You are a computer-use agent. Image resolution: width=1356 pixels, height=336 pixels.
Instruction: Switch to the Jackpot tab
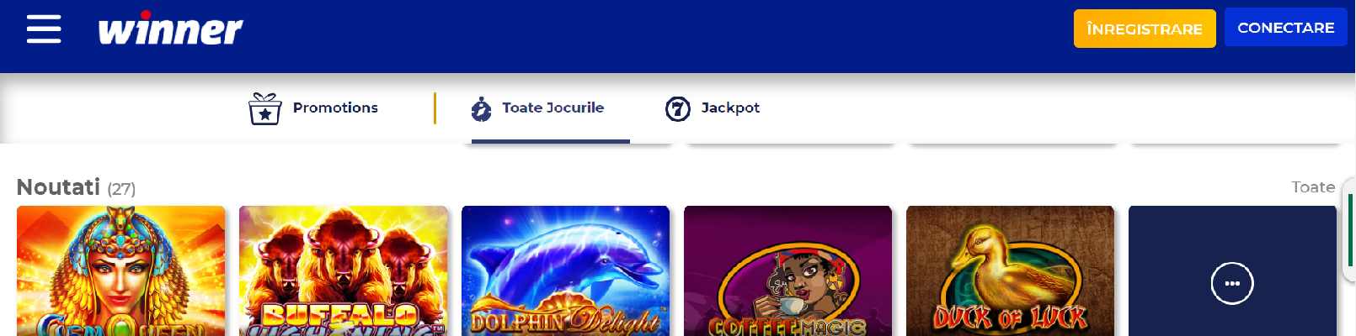[x=713, y=108]
